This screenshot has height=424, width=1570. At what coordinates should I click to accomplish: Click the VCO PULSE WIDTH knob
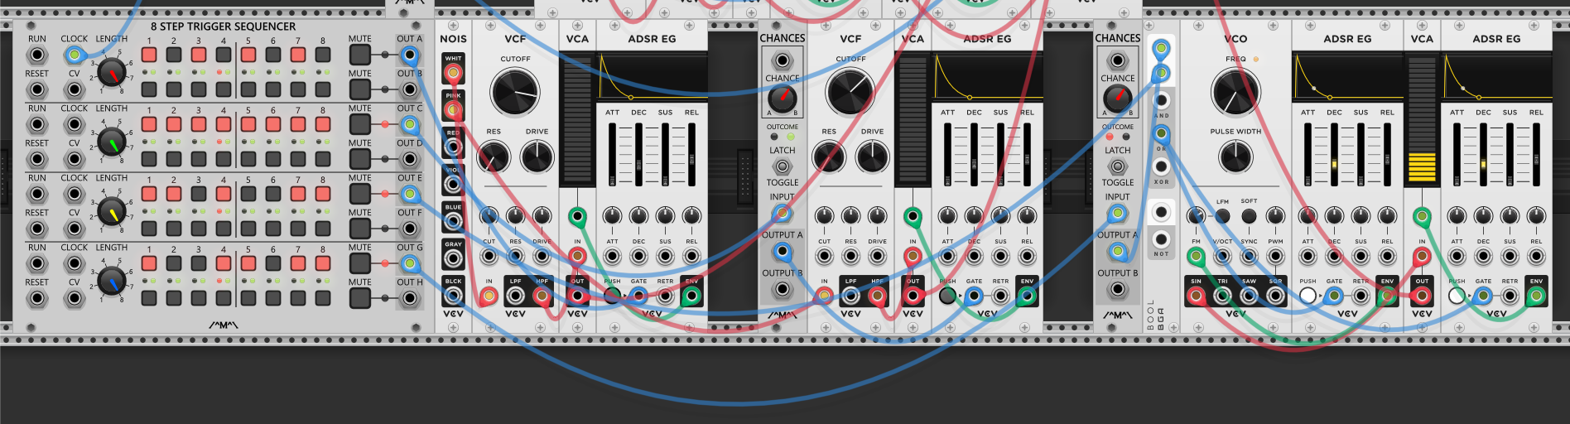(x=1235, y=156)
